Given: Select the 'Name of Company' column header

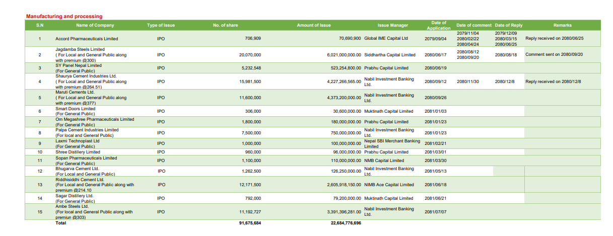Looking at the screenshot, I should [x=95, y=25].
